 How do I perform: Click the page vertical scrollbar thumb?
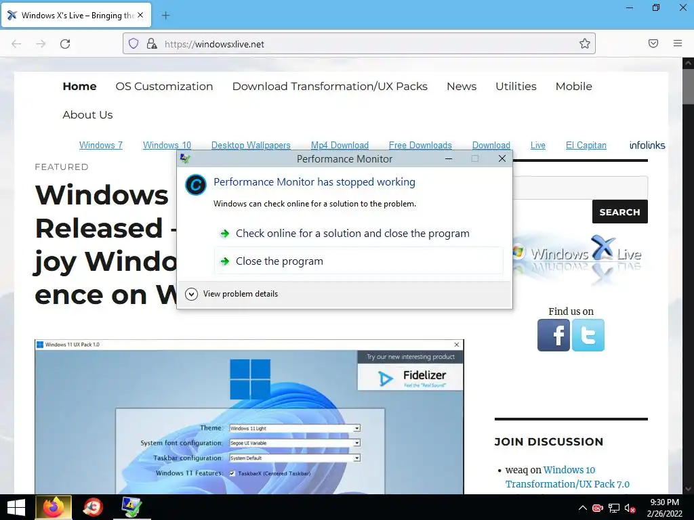tap(688, 86)
